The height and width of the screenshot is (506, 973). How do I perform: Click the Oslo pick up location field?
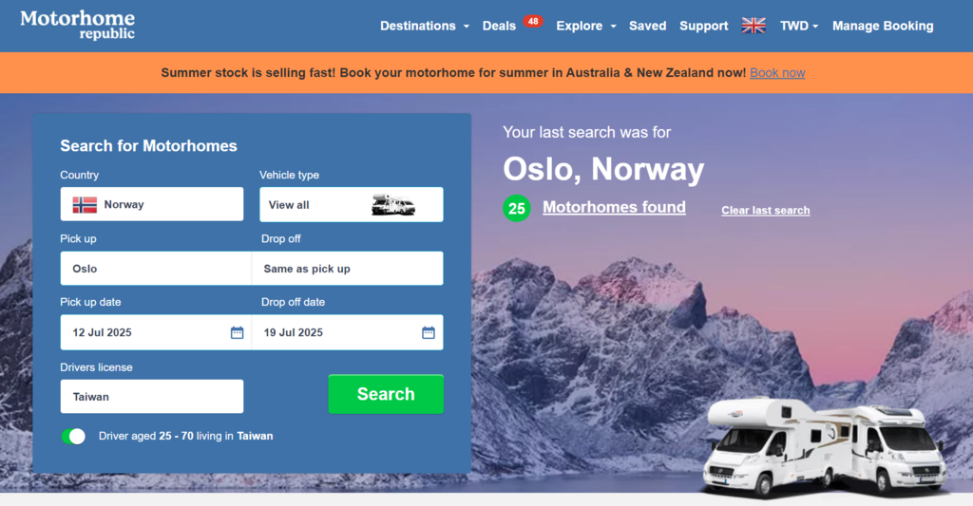tap(156, 269)
